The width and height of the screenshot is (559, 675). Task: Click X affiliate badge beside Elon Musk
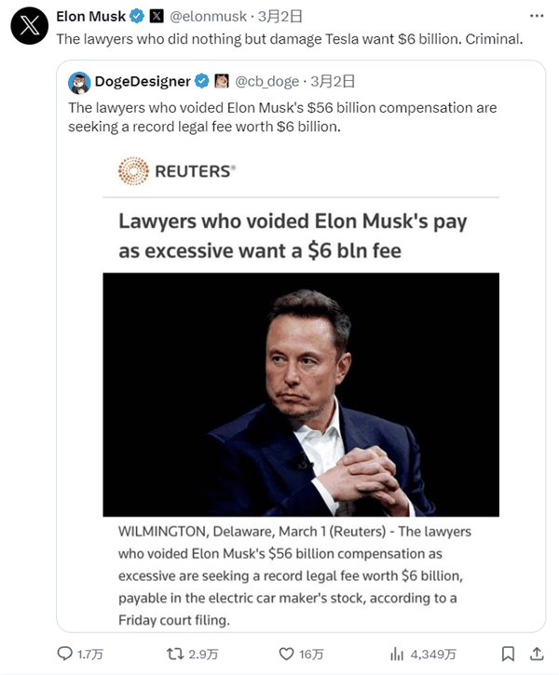[156, 17]
